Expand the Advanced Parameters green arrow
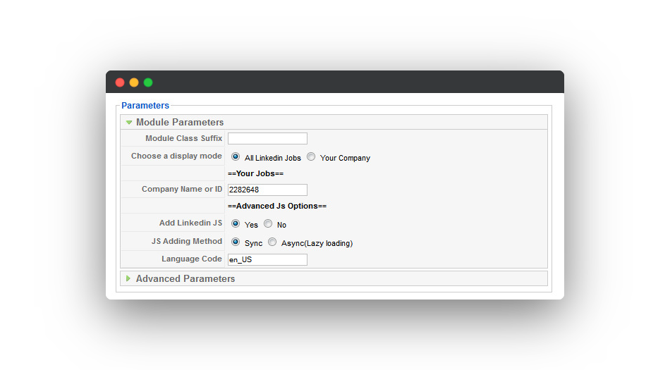The width and height of the screenshot is (670, 370). [x=128, y=278]
